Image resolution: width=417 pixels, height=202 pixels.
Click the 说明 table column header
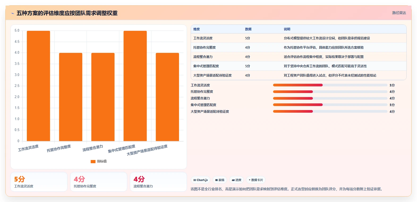pyautogui.click(x=287, y=29)
